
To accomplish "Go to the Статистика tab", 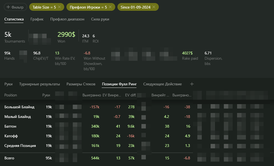I will coord(14,19).
